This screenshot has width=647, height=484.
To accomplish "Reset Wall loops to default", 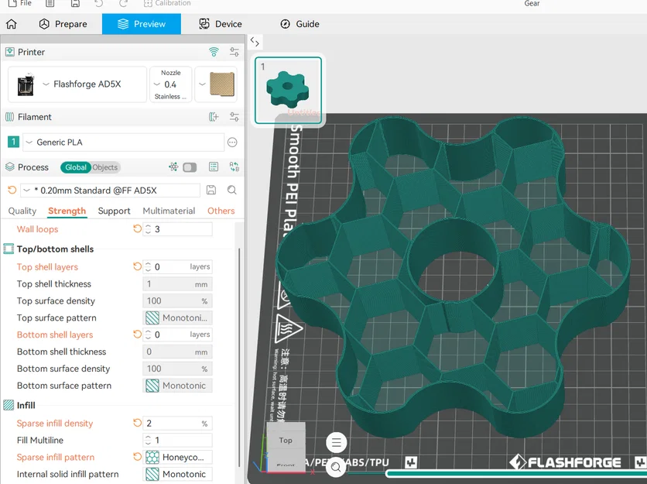I will (x=137, y=228).
